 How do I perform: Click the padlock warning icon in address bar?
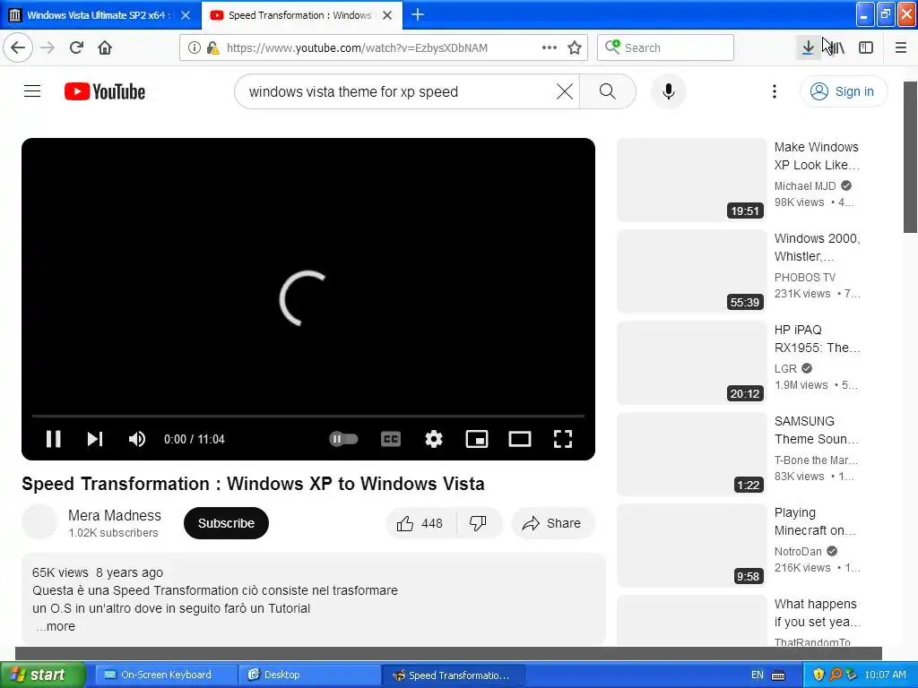coord(212,47)
